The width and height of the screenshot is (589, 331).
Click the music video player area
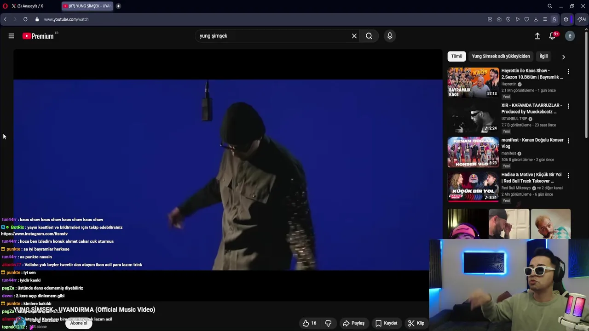pos(228,175)
